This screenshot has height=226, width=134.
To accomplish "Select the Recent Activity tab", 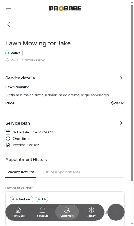I will coord(21,172).
